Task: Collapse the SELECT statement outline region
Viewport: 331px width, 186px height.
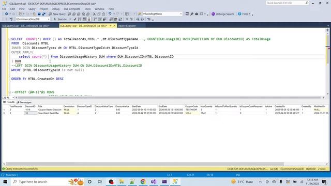Action: [x=9, y=39]
